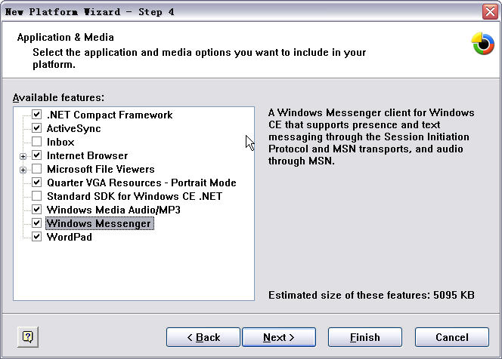This screenshot has width=502, height=359.
Task: Select Quarter VGA Resources - Portrait Mode label
Action: [x=141, y=183]
